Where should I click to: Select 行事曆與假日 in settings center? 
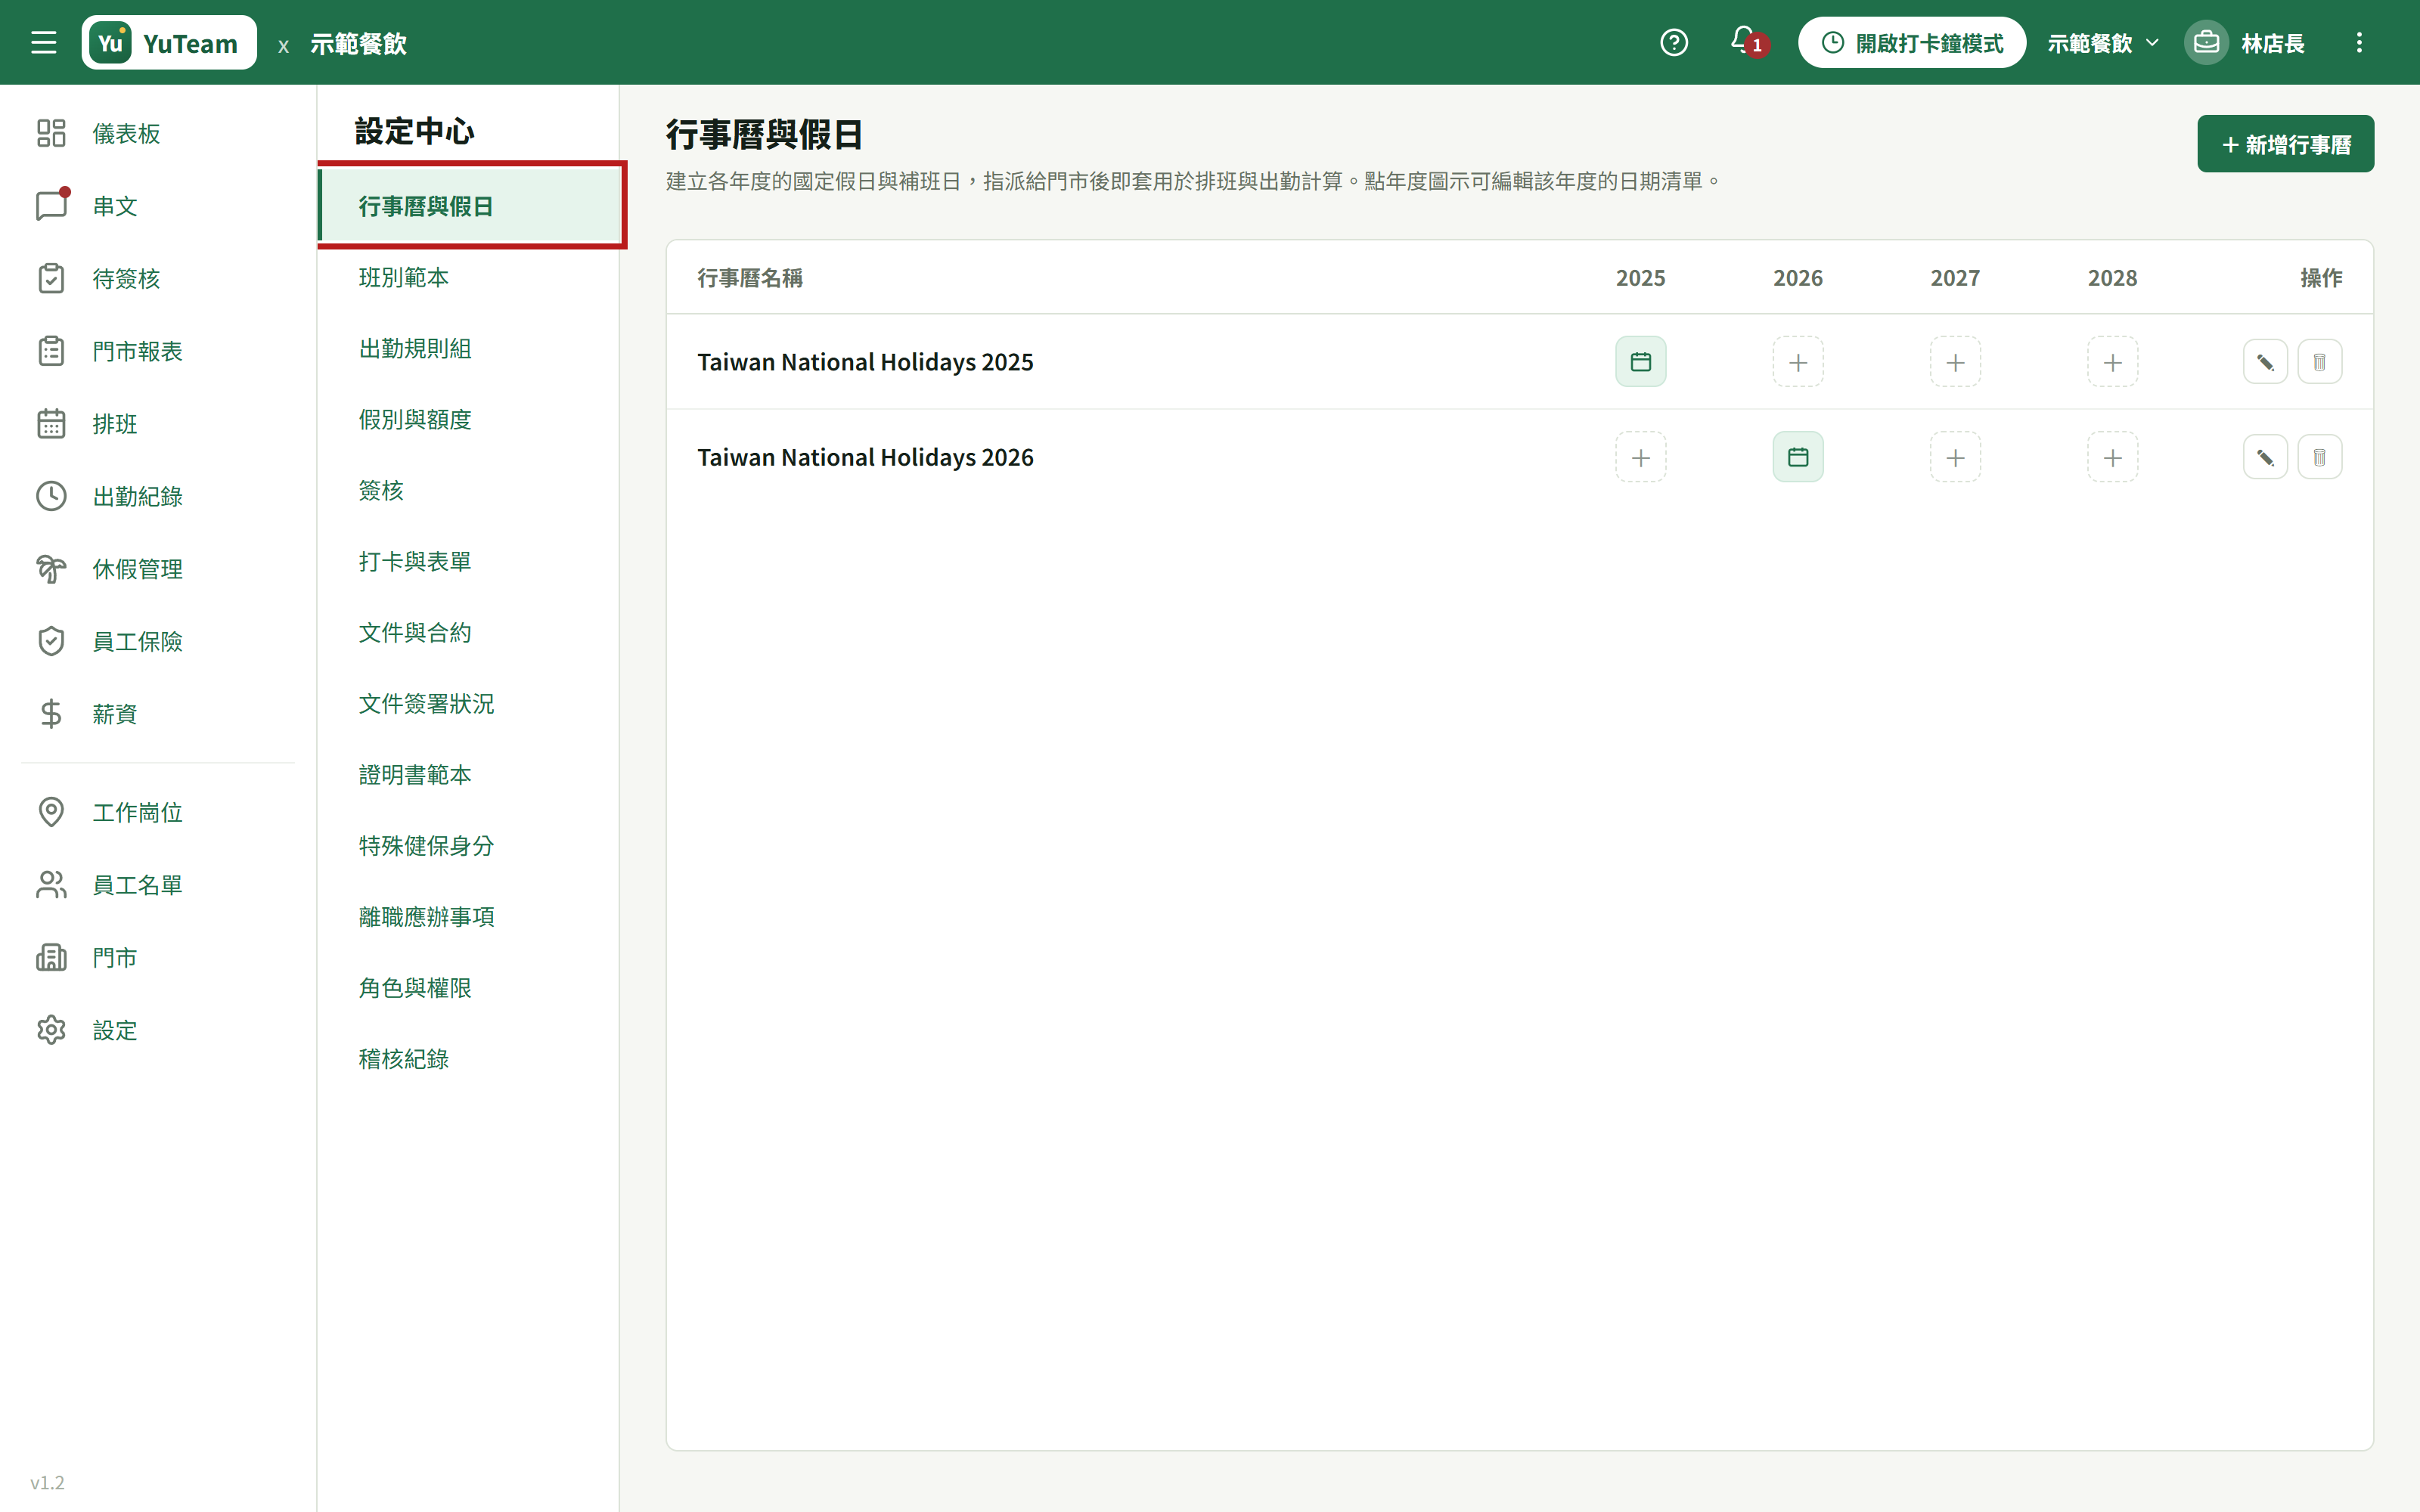[470, 206]
